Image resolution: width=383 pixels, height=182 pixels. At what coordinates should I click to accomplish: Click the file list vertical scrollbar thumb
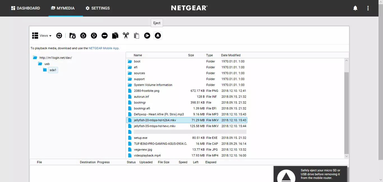(347, 113)
